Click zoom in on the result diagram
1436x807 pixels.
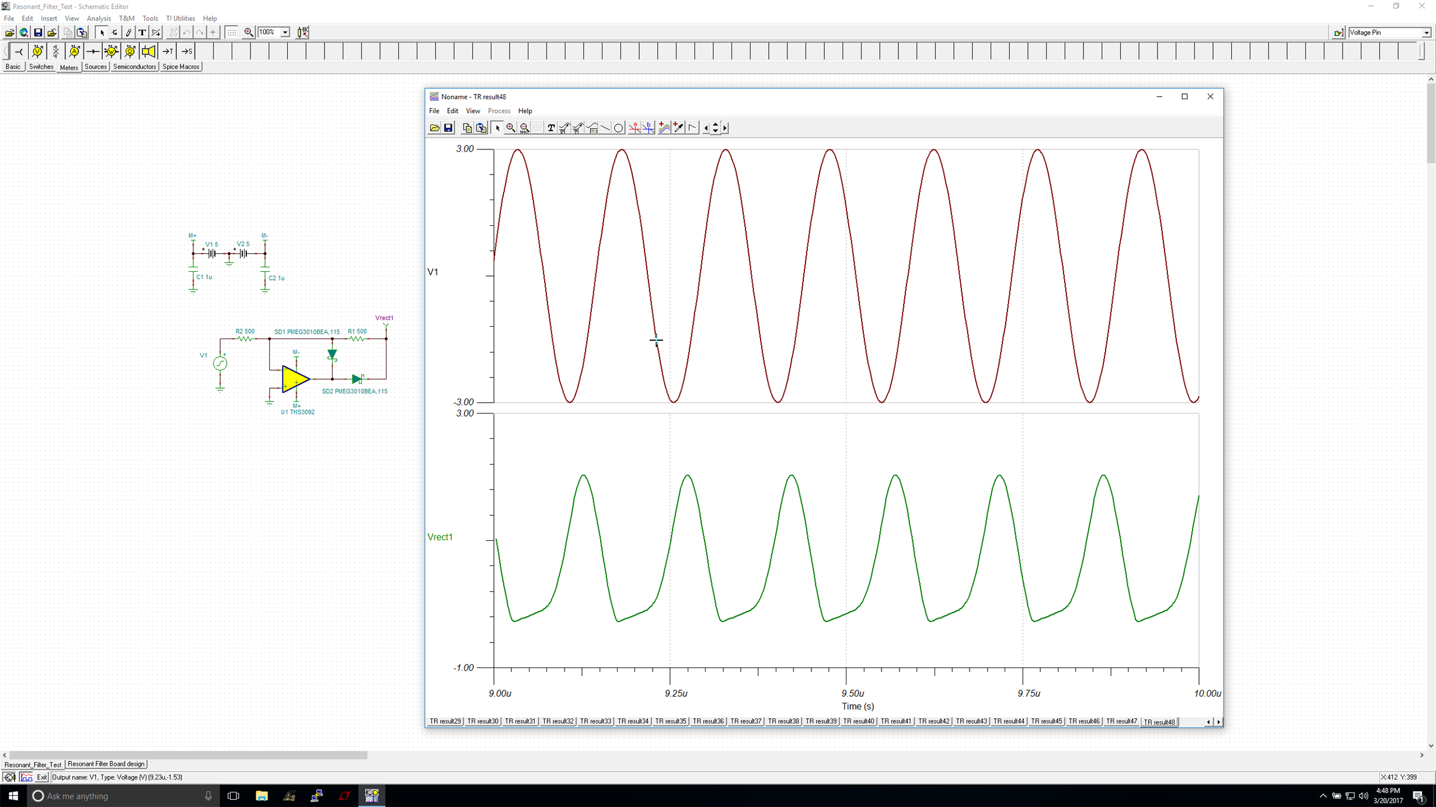point(511,128)
